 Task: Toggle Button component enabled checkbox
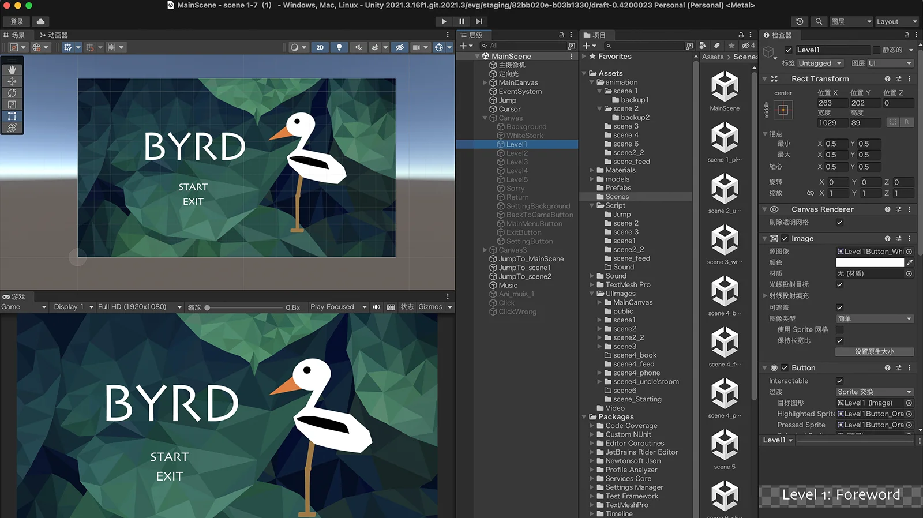pyautogui.click(x=785, y=367)
